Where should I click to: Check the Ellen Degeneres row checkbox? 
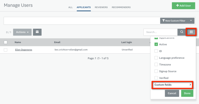[6, 50]
